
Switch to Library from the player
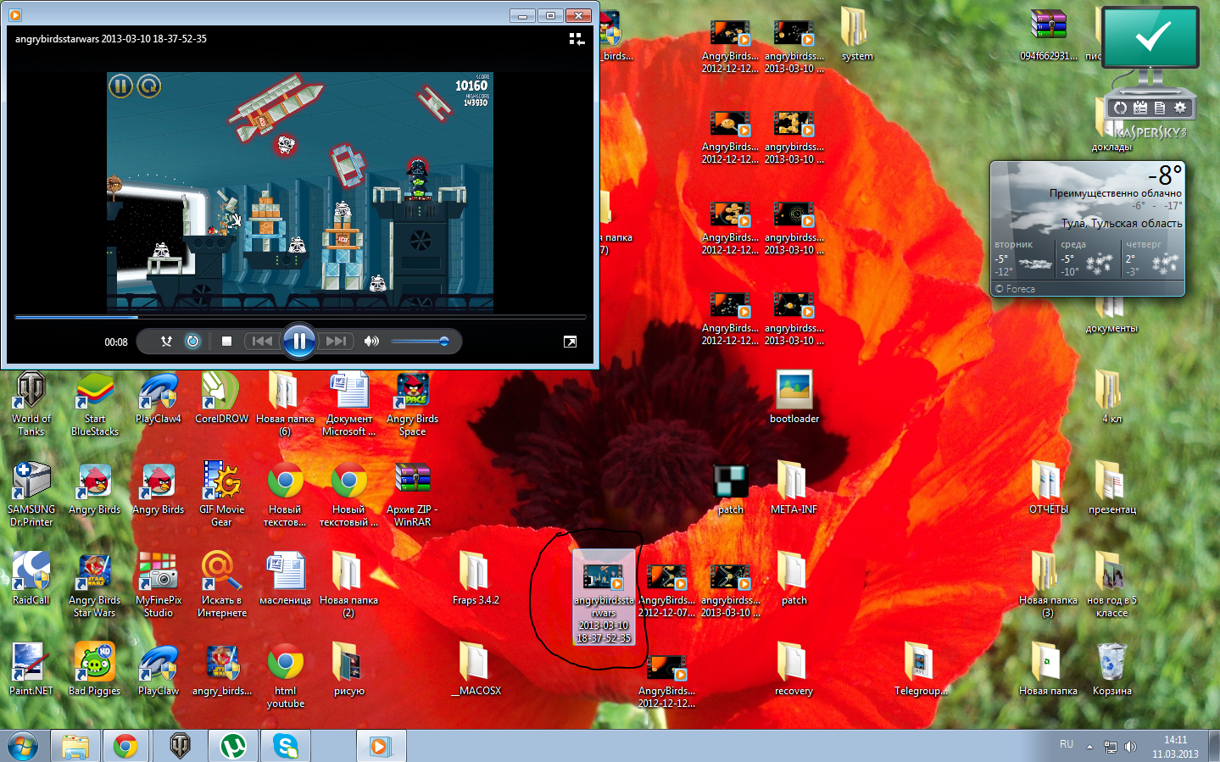[577, 39]
